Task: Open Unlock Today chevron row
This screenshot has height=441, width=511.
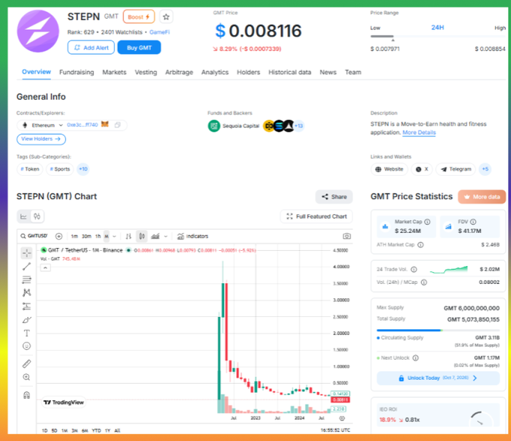Action: pos(438,378)
